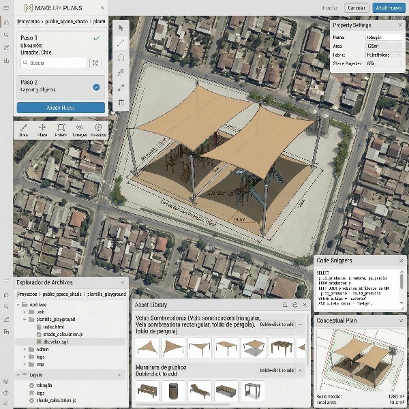Click the Area value field

383,46
